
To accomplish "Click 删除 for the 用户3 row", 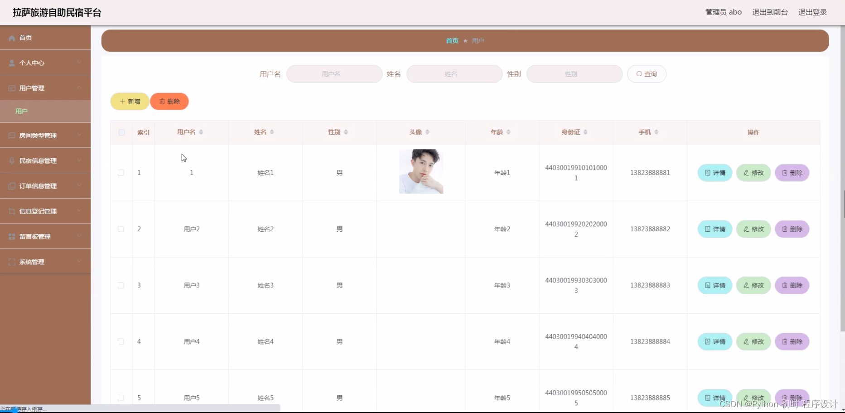I will [x=792, y=285].
